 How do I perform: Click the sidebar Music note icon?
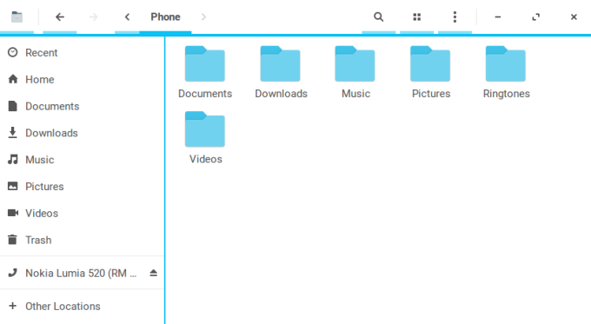pyautogui.click(x=13, y=159)
